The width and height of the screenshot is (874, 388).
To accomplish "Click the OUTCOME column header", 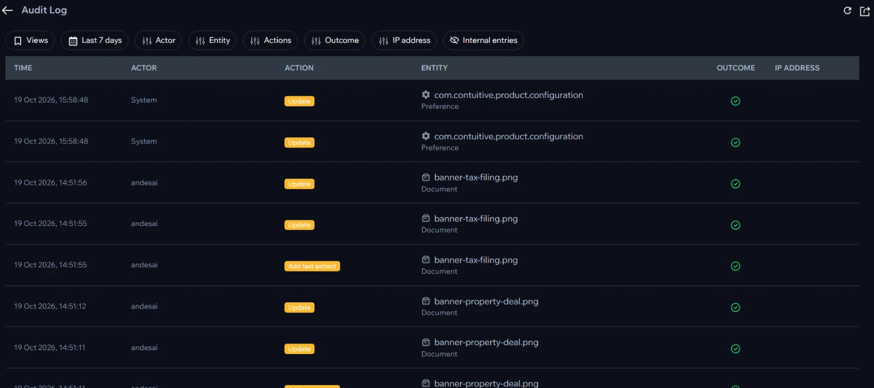I will (736, 68).
